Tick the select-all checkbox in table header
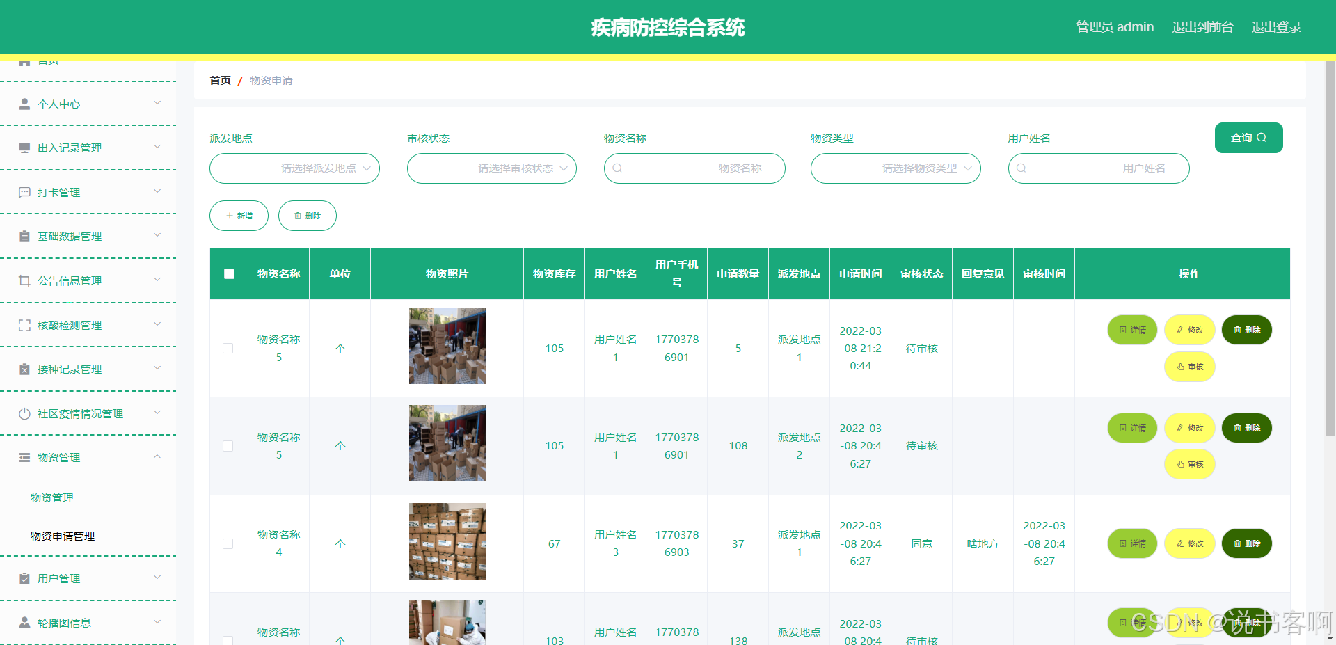The image size is (1336, 645). (x=229, y=273)
